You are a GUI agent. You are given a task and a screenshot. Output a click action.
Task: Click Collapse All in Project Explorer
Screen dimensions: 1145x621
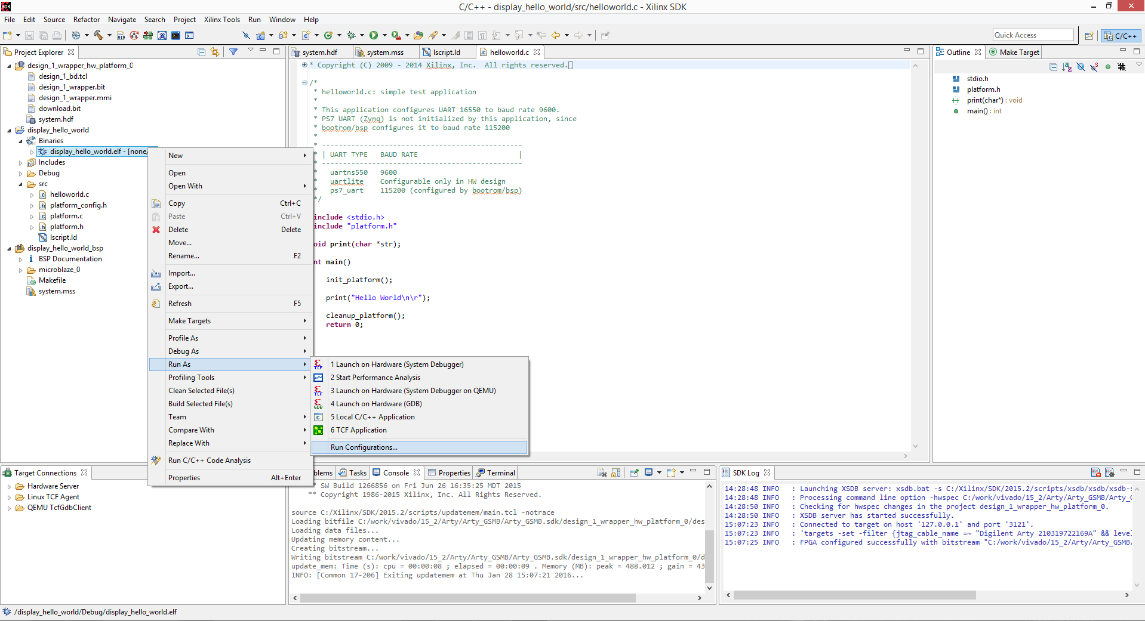(x=202, y=52)
